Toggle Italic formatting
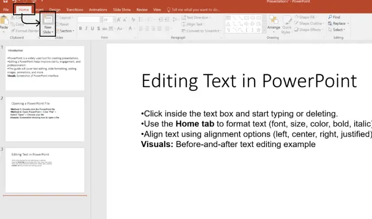Viewport: 372px width, 219px height. point(86,29)
